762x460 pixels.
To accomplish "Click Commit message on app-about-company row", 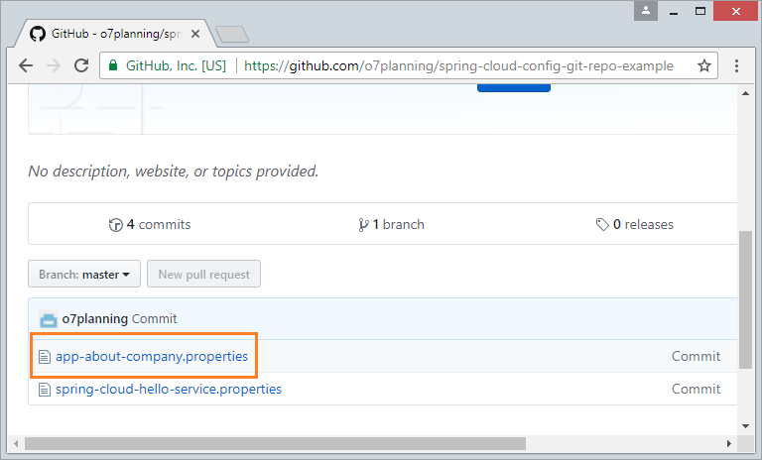I will [696, 356].
